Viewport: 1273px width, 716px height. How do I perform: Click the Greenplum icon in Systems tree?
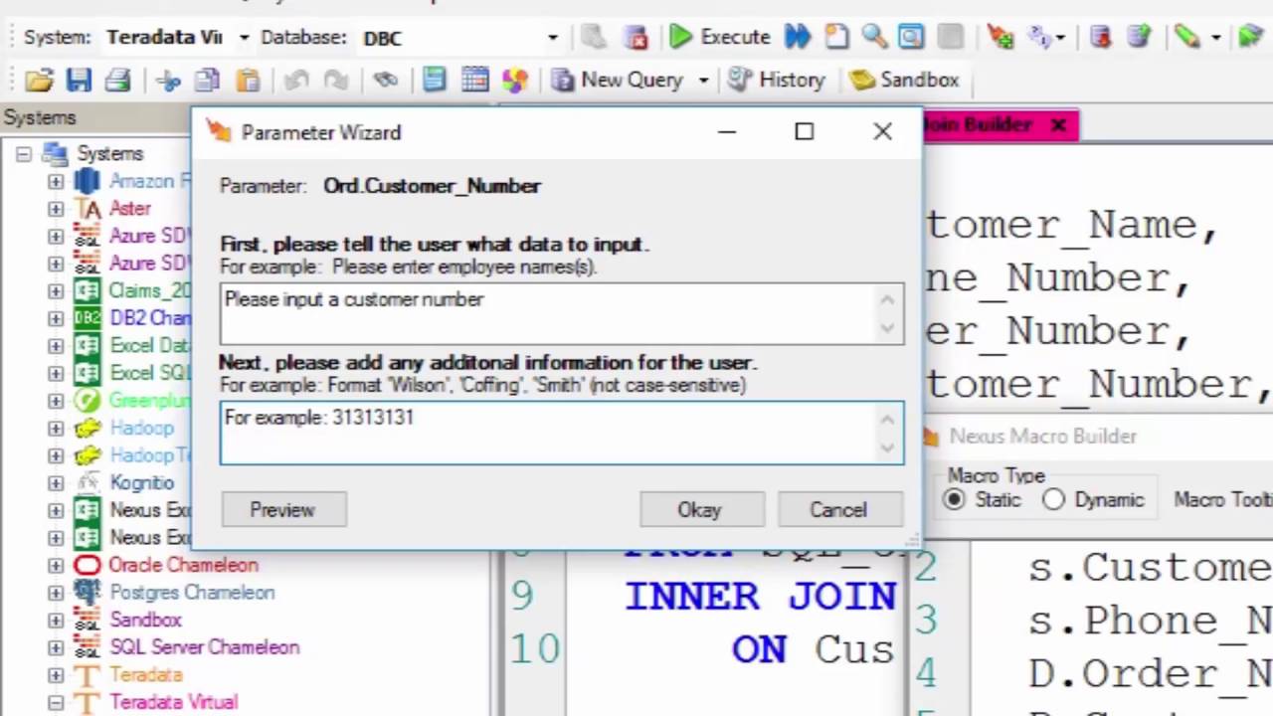coord(88,401)
